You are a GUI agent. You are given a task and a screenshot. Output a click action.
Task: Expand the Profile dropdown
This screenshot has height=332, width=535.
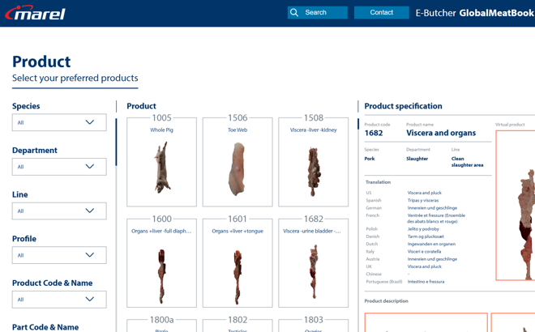tap(59, 255)
